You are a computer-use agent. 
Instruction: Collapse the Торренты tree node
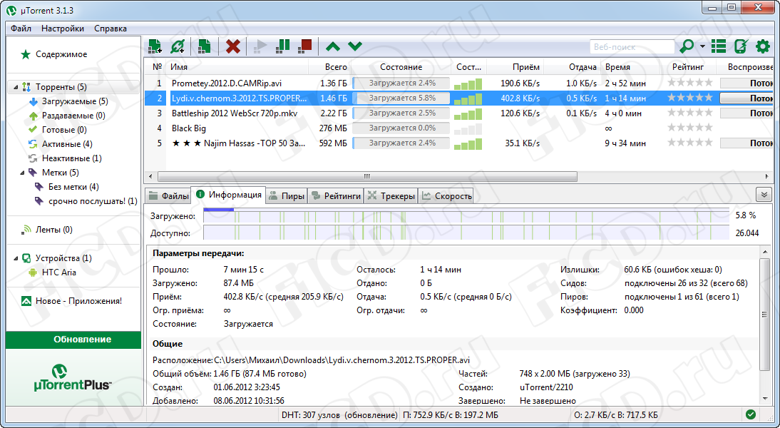(x=16, y=87)
